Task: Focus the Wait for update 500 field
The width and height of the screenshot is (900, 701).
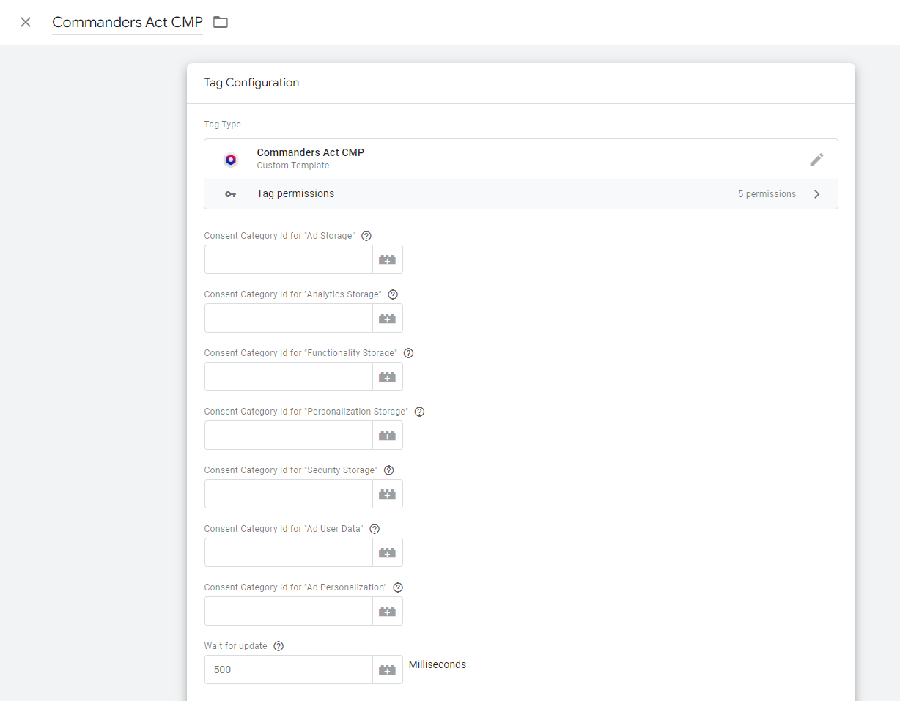Action: pos(288,670)
